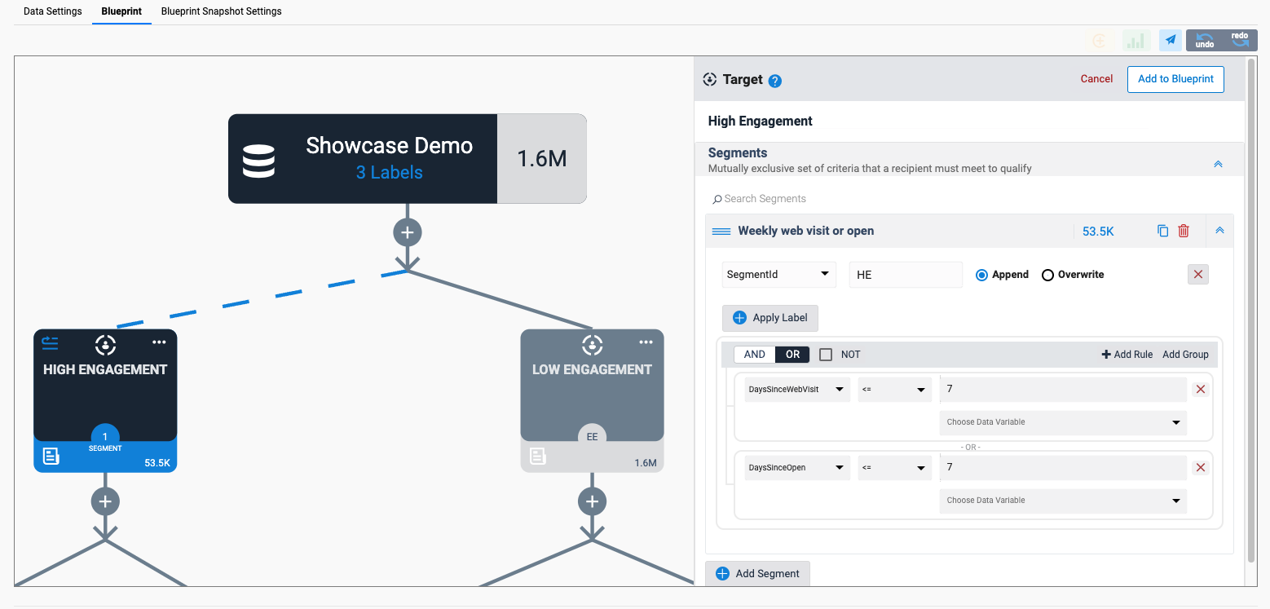Open the three-dot menu on High Engagement card
This screenshot has height=609, width=1270.
(x=159, y=342)
